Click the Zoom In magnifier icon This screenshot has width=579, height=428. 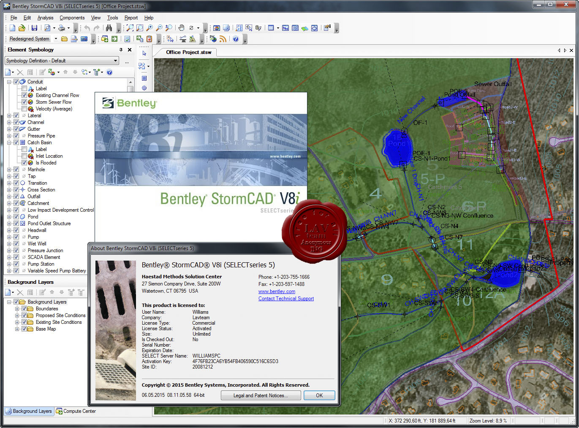pyautogui.click(x=150, y=28)
